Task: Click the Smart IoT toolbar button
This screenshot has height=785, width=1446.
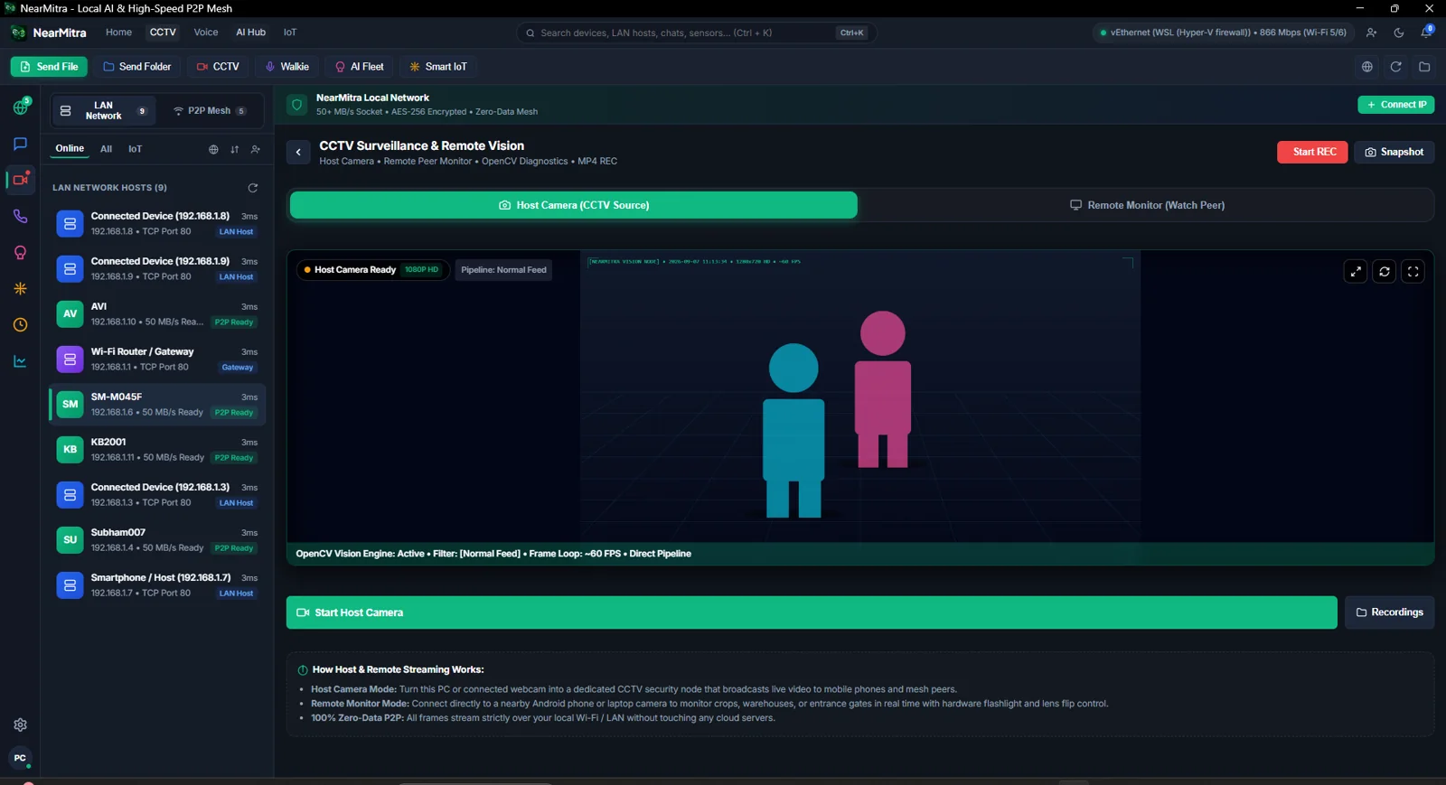Action: coord(438,67)
